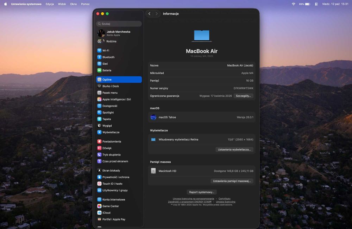This screenshot has height=229, width=352.
Task: Click the MacBook Air (Jacob) name field
Action: (x=240, y=65)
